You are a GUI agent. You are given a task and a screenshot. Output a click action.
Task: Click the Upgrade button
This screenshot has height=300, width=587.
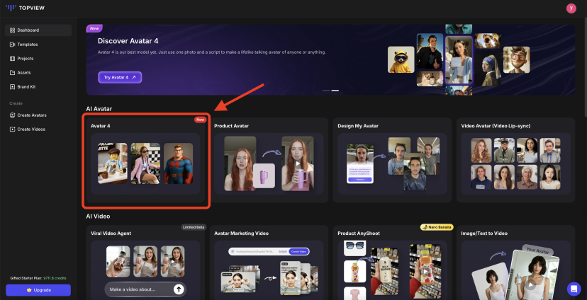pyautogui.click(x=38, y=290)
